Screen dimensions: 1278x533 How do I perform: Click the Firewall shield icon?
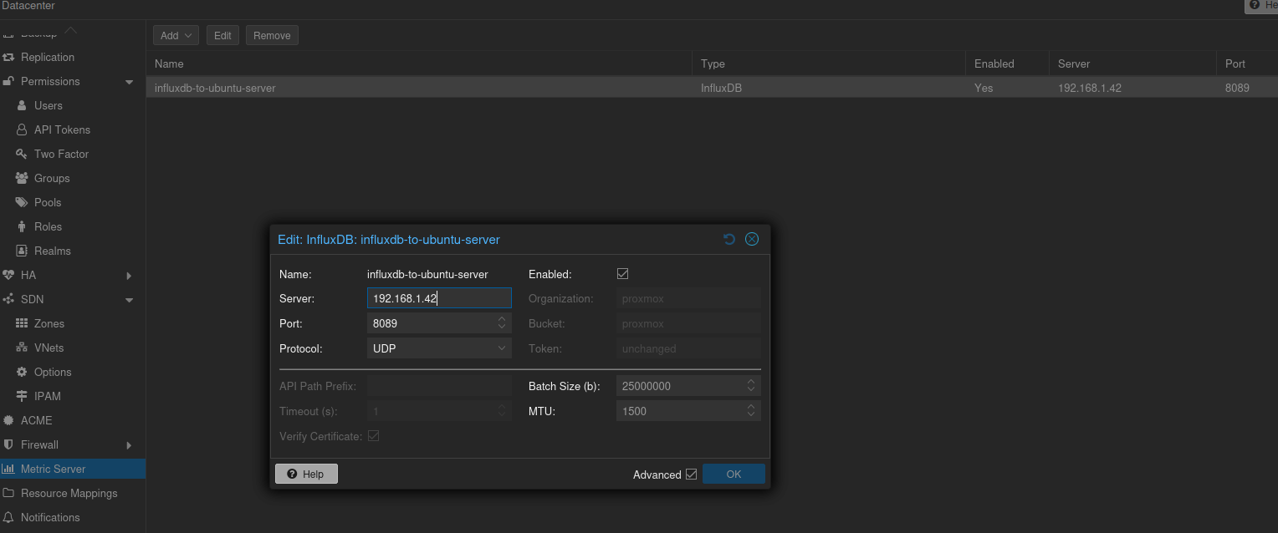(x=8, y=444)
